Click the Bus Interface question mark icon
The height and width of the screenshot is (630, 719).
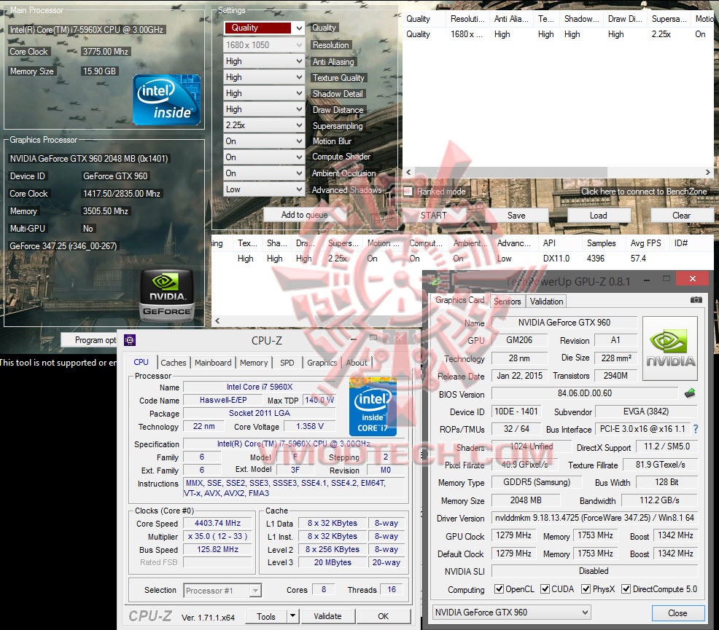[x=696, y=429]
